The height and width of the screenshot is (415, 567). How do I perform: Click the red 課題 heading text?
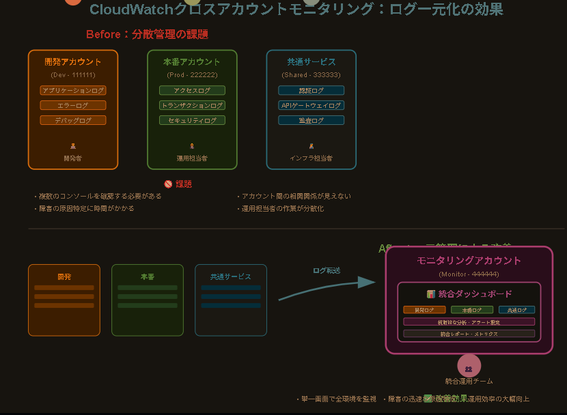click(184, 184)
